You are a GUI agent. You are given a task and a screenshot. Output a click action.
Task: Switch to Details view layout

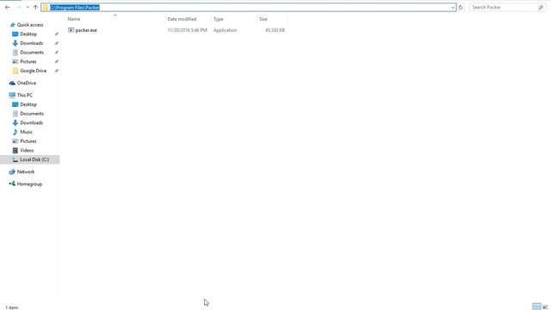click(536, 307)
